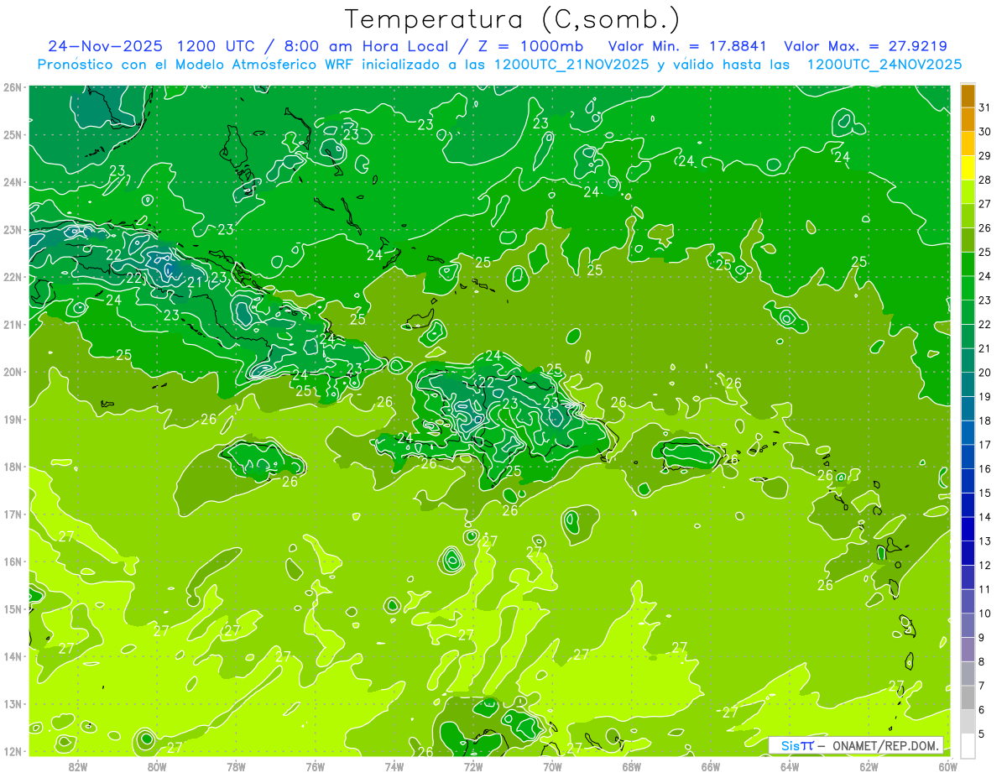
Task: Click the white bottom swatch below 5 on colorbar
Action: [968, 745]
